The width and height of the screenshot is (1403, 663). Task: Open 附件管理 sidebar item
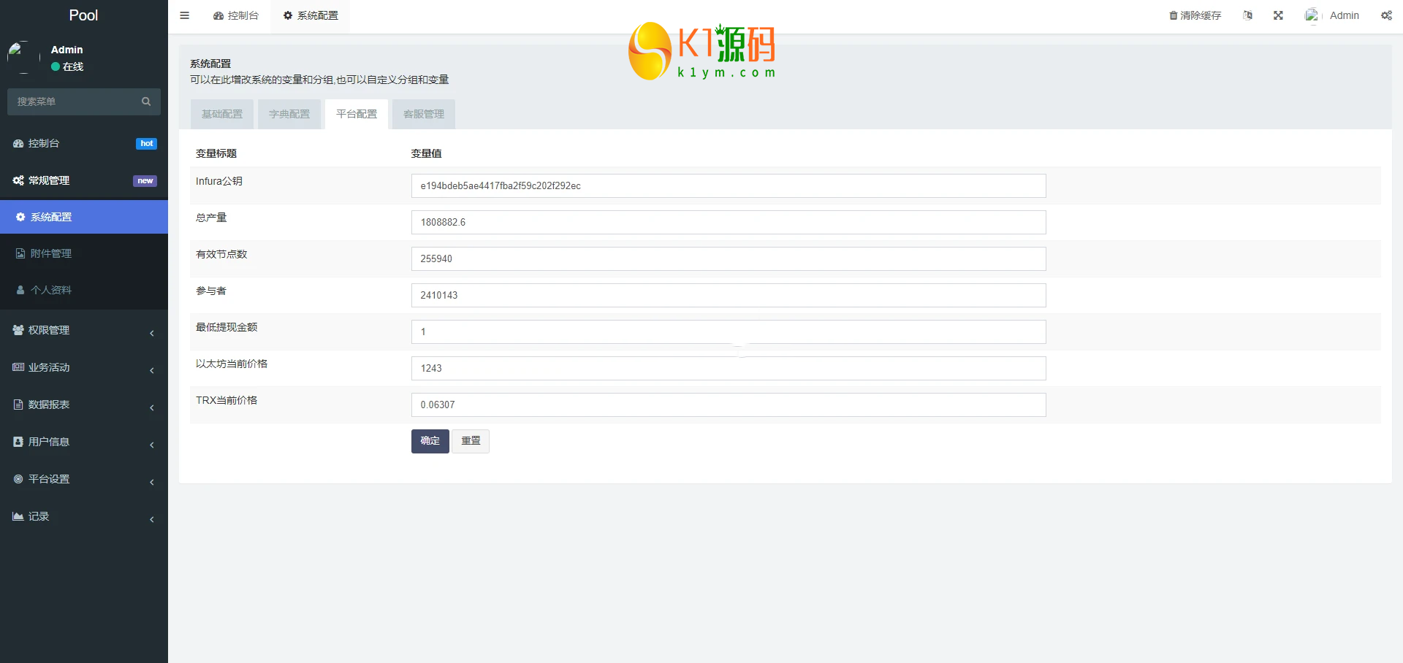pos(84,253)
